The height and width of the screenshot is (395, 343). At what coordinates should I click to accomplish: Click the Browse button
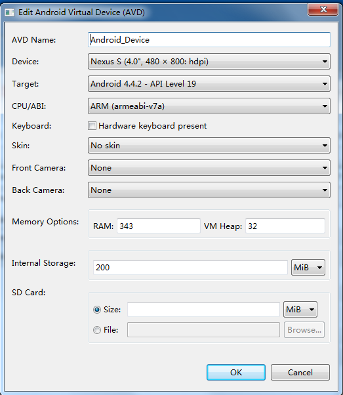coord(304,330)
